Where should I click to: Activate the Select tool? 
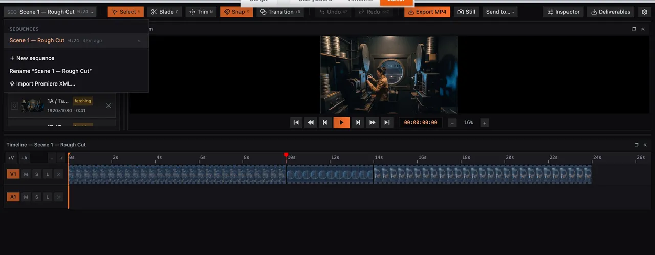(x=125, y=12)
